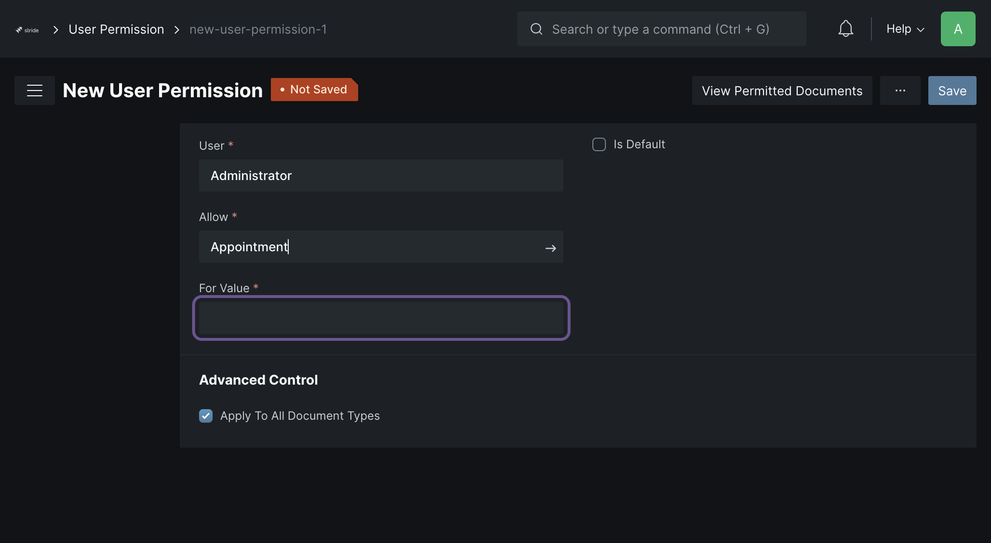
Task: Open the stride home logo
Action: tap(27, 30)
